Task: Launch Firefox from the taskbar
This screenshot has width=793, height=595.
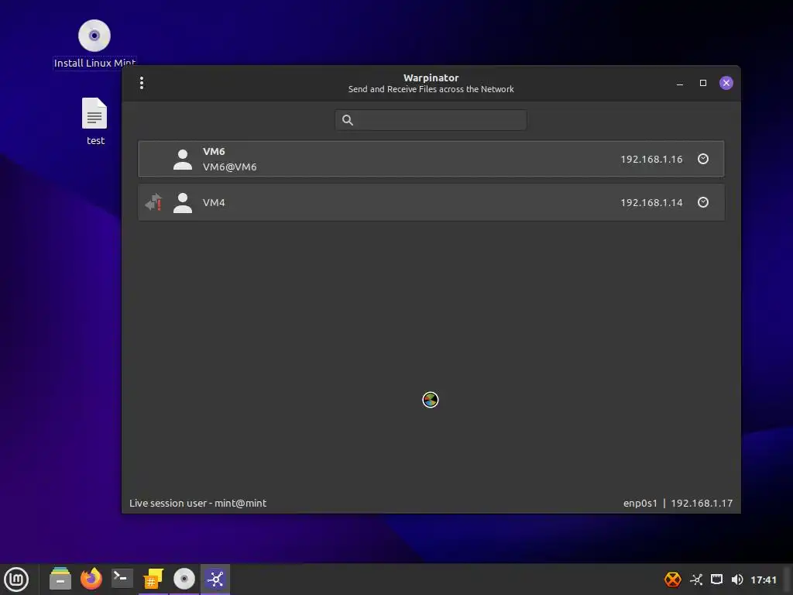Action: coord(91,579)
